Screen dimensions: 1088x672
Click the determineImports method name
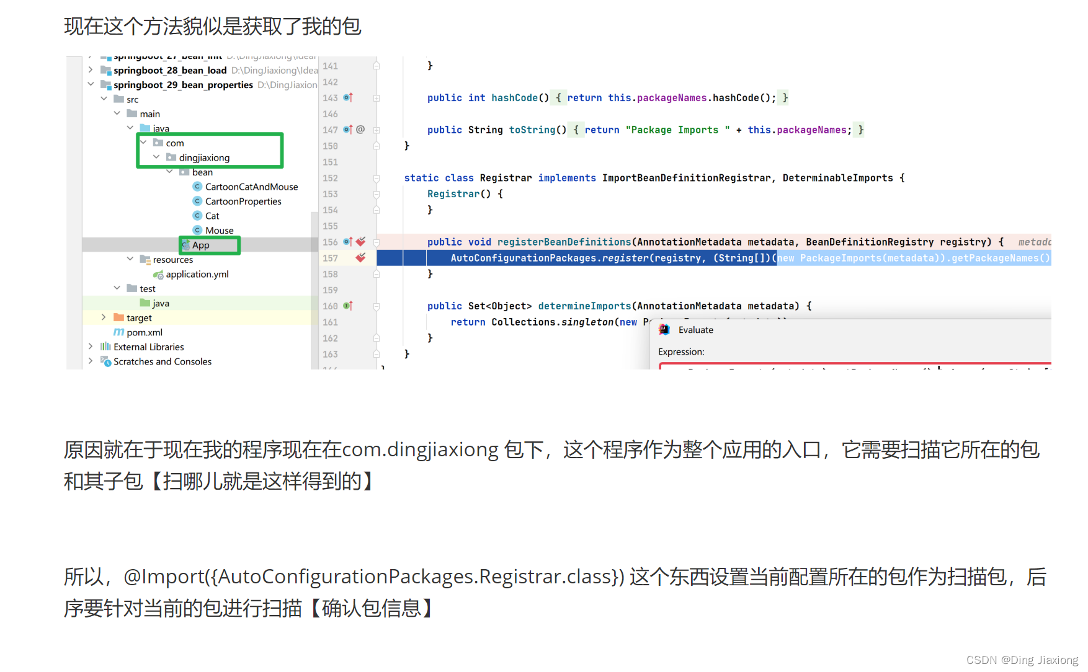pyautogui.click(x=584, y=306)
